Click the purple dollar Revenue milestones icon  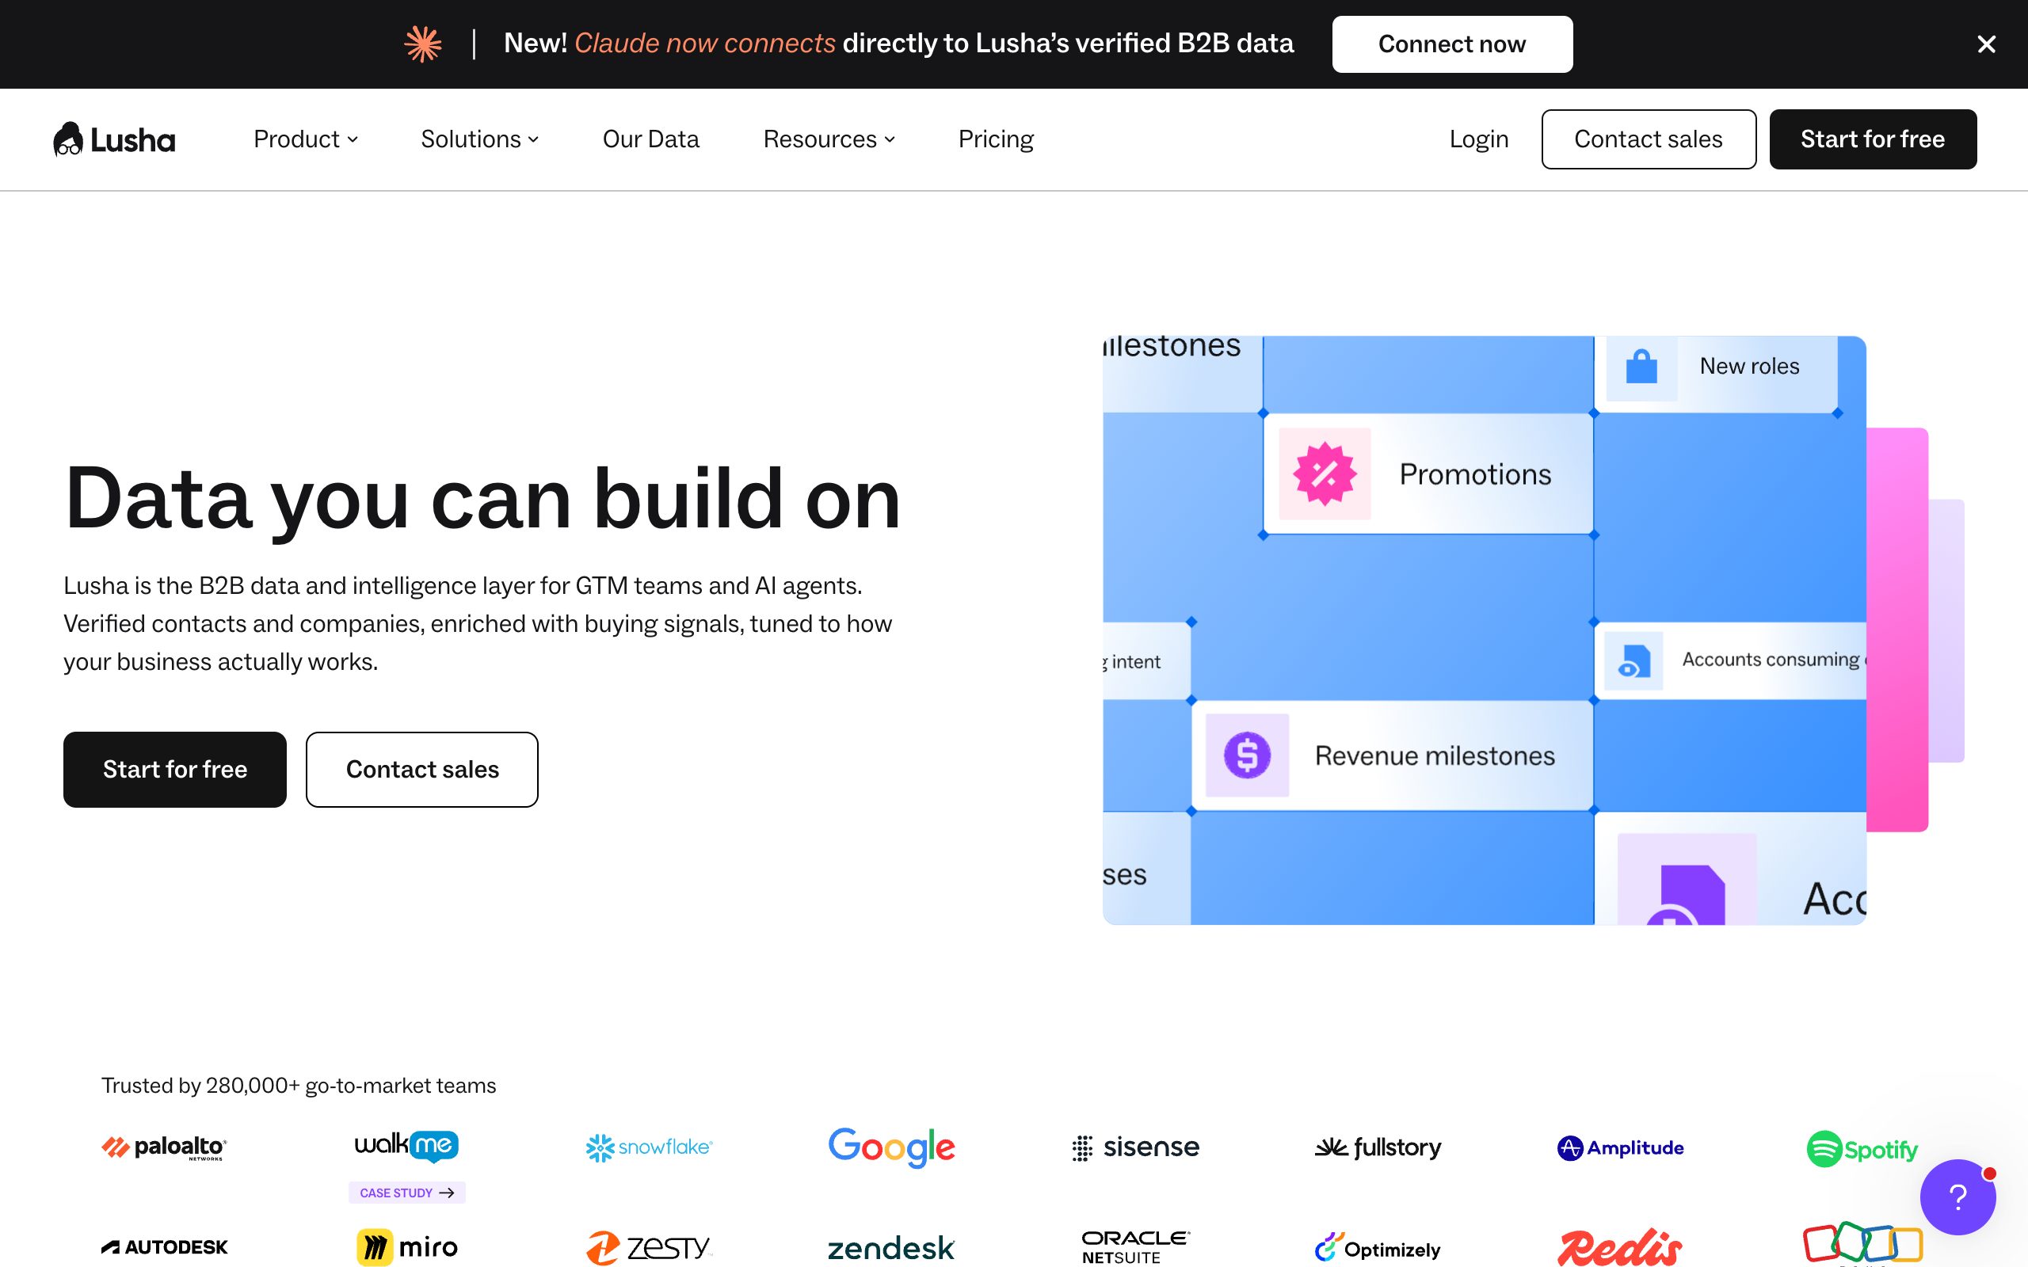click(x=1247, y=755)
